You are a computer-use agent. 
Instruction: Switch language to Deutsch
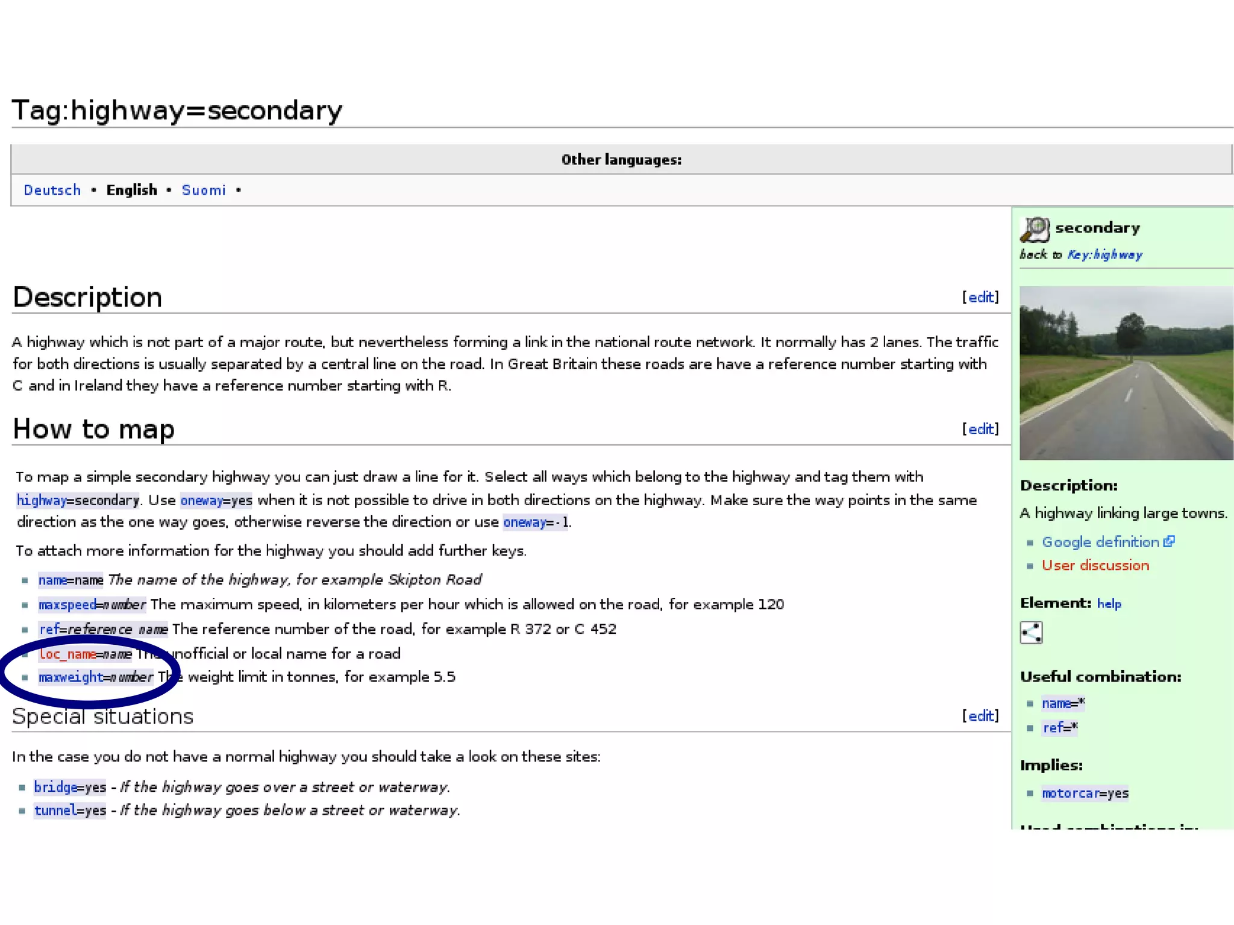(x=52, y=190)
